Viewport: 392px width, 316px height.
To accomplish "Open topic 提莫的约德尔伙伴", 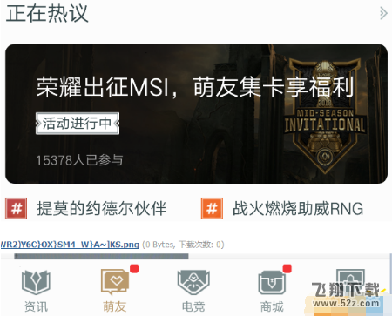I will click(x=101, y=208).
